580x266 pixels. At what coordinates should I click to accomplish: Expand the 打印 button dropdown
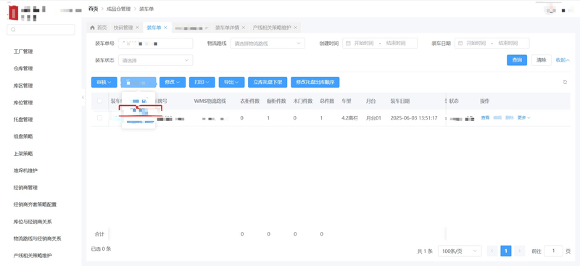tap(202, 82)
